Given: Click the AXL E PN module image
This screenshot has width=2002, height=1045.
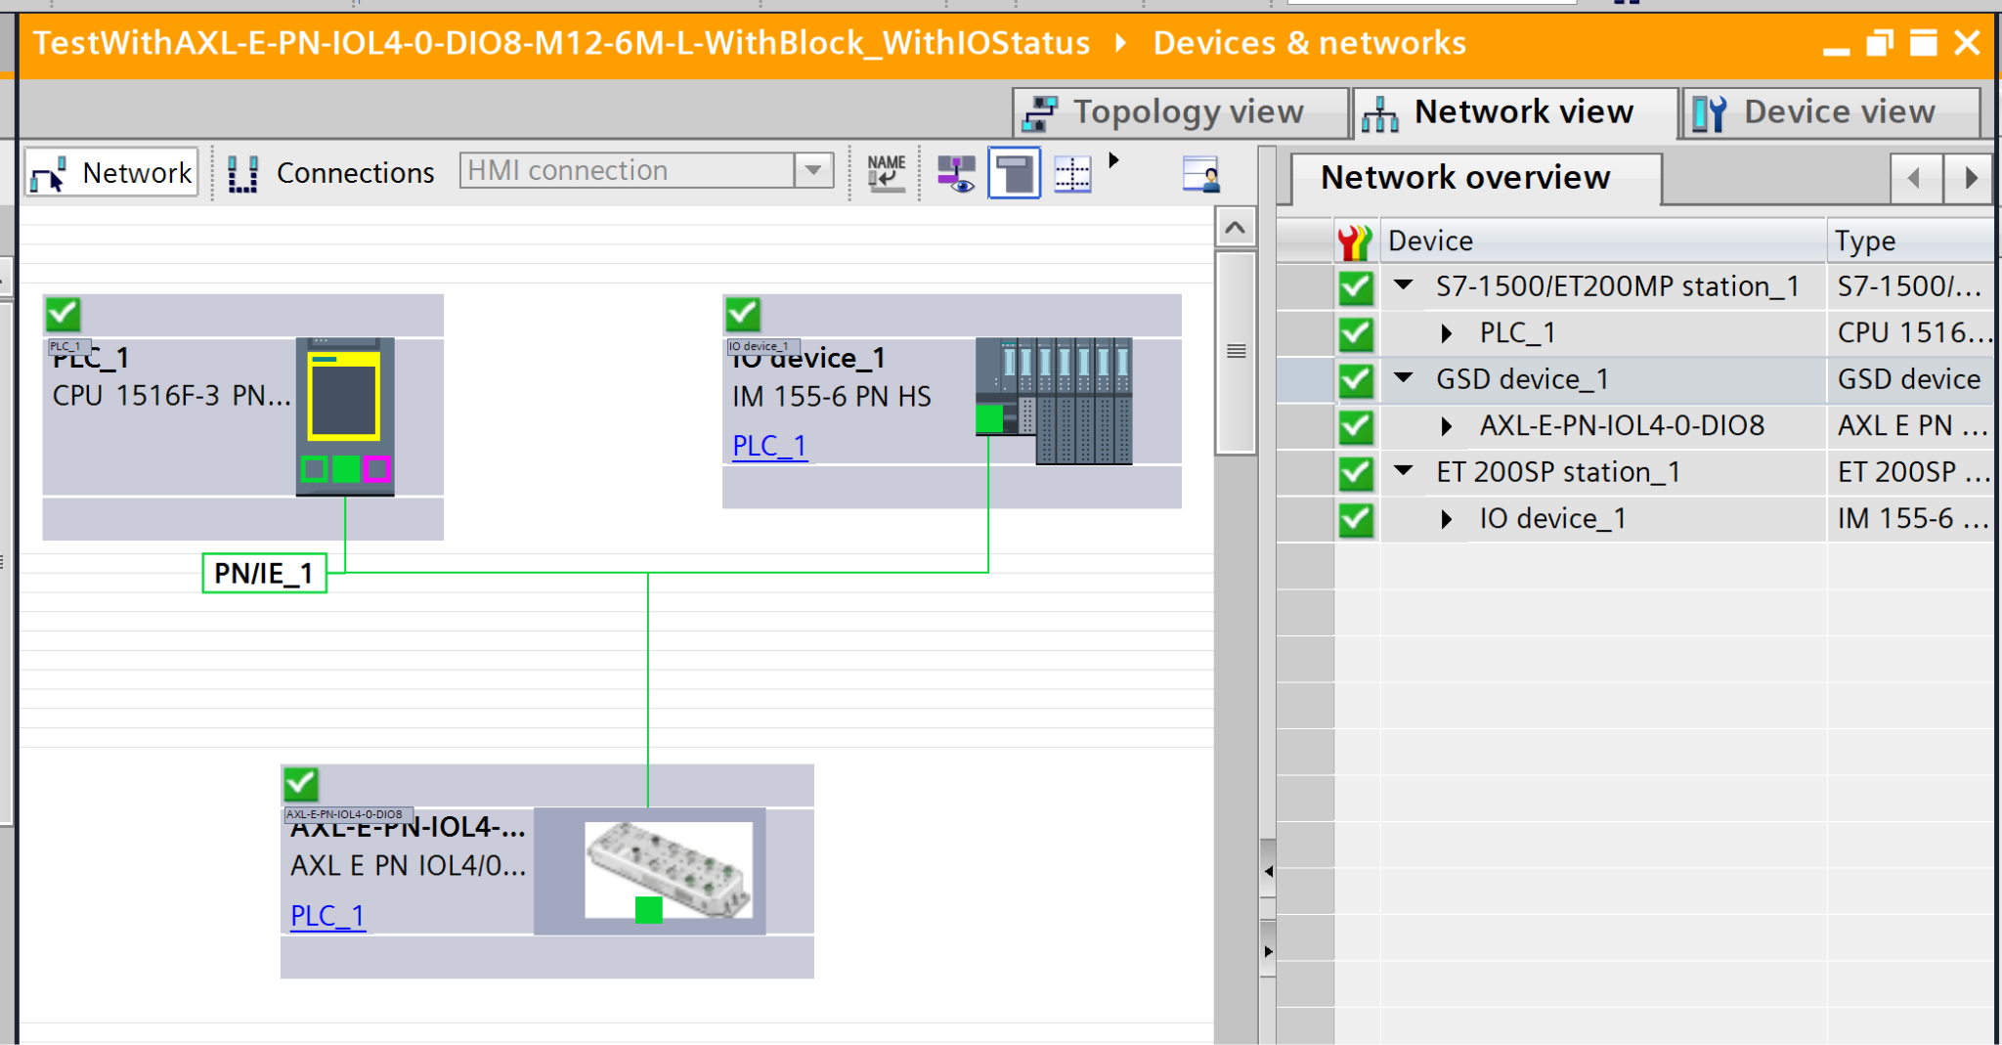Looking at the screenshot, I should click(668, 870).
